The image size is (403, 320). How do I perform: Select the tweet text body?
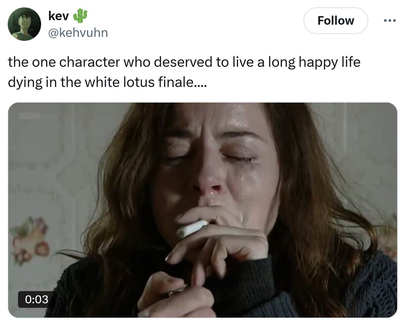[x=185, y=72]
